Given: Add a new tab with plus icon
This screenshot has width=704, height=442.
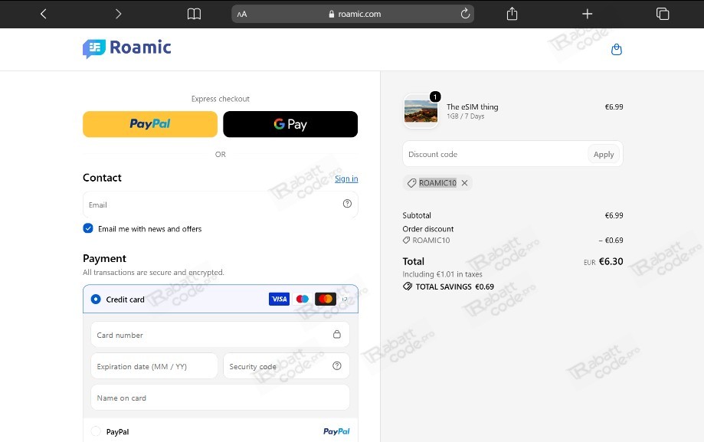Looking at the screenshot, I should pyautogui.click(x=588, y=14).
